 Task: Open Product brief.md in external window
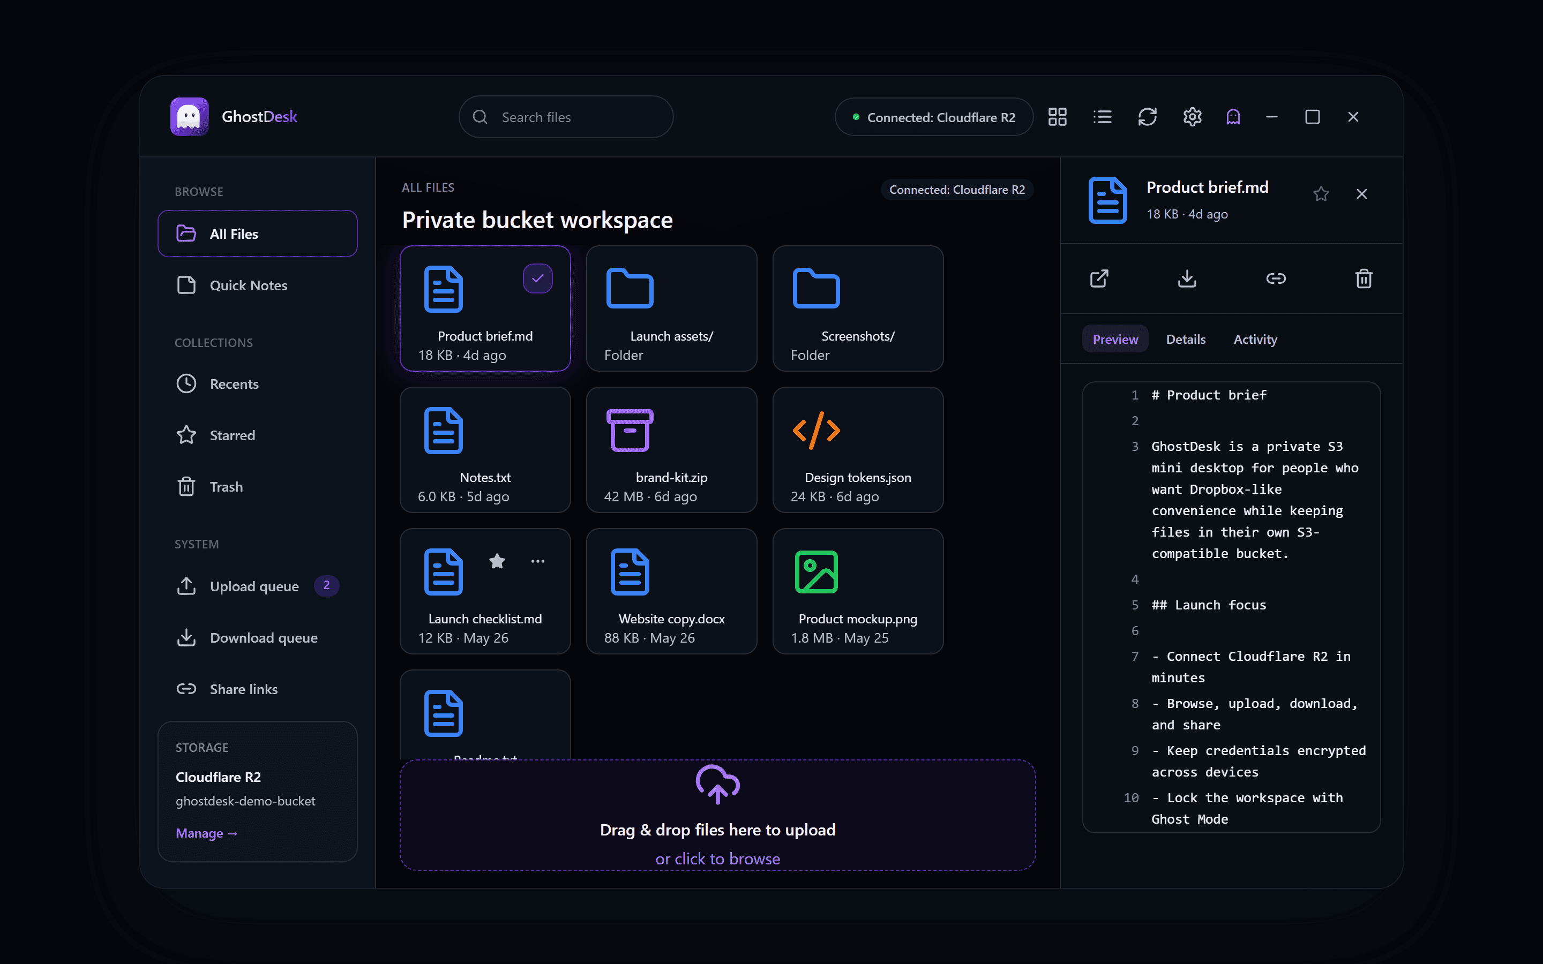pyautogui.click(x=1099, y=278)
